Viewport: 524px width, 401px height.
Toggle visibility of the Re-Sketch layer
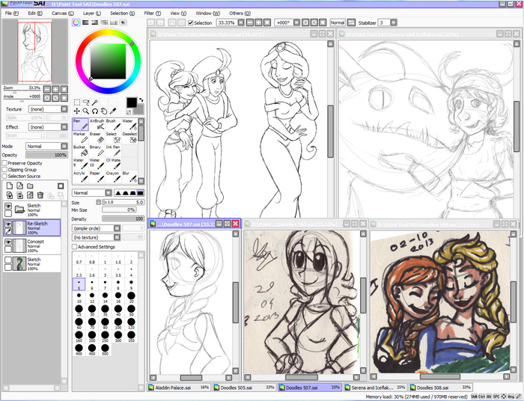[8, 224]
